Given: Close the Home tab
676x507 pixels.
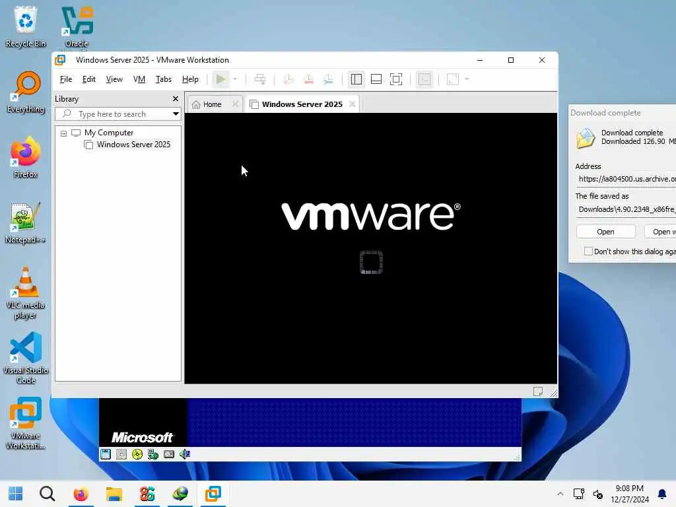Looking at the screenshot, I should (235, 104).
